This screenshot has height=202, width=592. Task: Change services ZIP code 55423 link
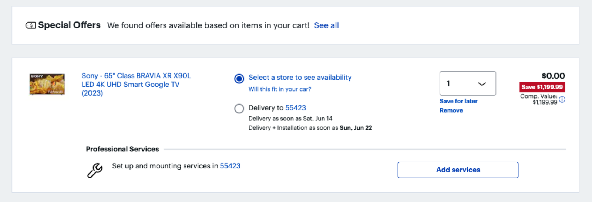tap(230, 166)
